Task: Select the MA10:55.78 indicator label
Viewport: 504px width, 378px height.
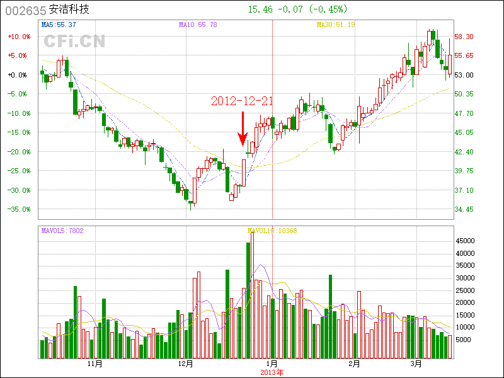Action: tap(198, 25)
